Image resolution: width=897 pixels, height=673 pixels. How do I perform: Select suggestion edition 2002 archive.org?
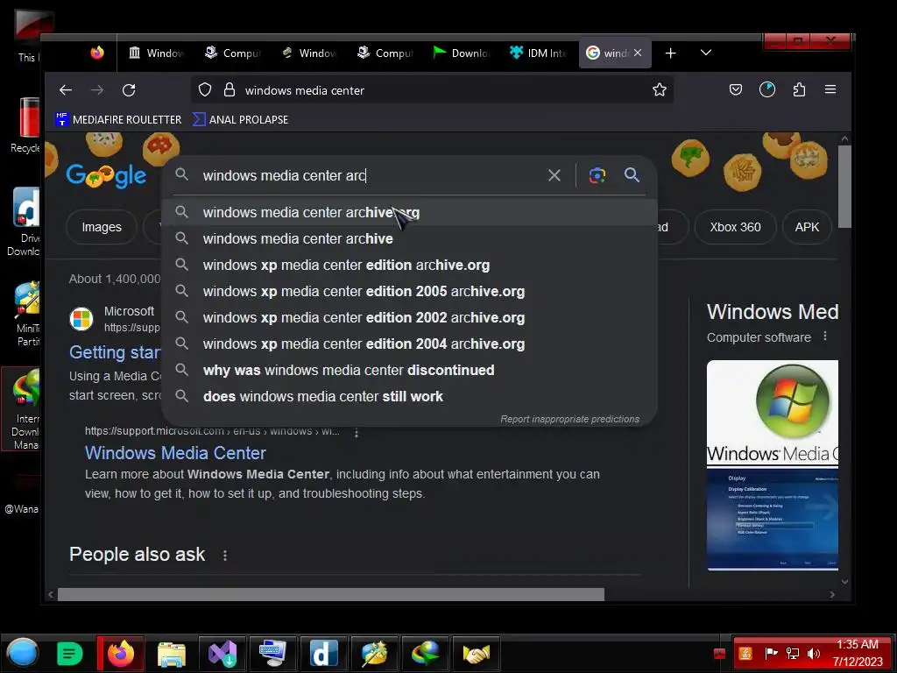coord(410,317)
